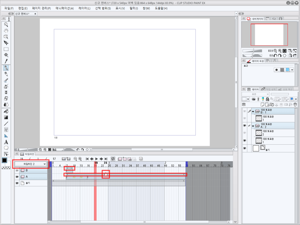This screenshot has height=225, width=300.
Task: Click the Play button in timeline
Action: [97, 159]
